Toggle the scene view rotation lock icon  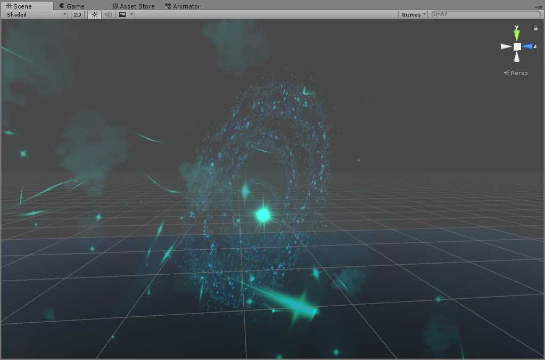[535, 28]
